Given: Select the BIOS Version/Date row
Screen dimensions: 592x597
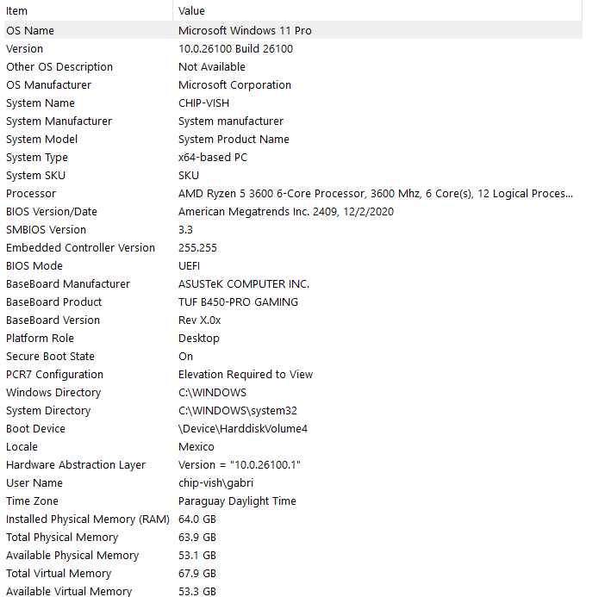Looking at the screenshot, I should (x=293, y=211).
